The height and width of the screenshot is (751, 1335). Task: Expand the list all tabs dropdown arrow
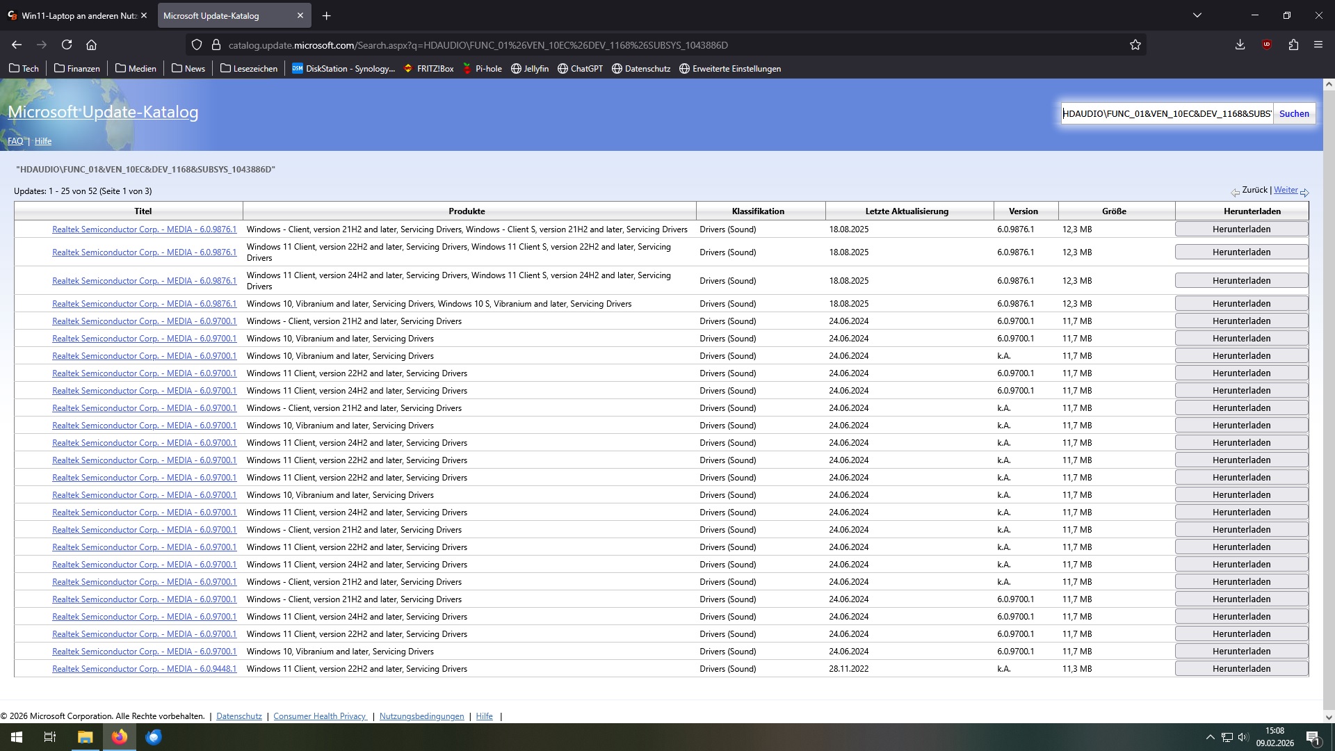[x=1197, y=15]
